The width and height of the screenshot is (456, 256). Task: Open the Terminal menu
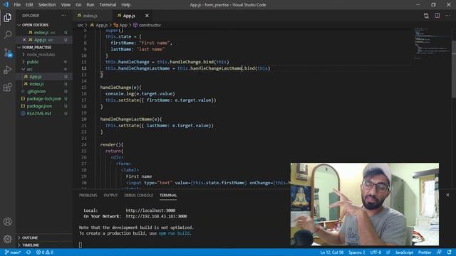[x=108, y=5]
